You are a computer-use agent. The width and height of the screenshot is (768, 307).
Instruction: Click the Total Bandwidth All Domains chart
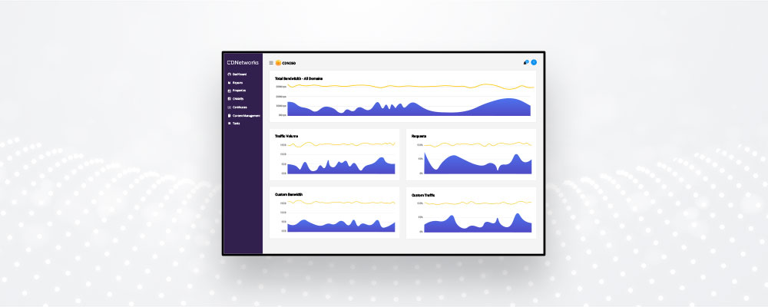point(403,97)
